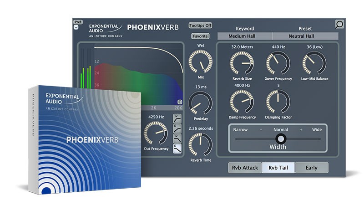Click the Predelay knob
364x205 pixels.
[x=200, y=103]
